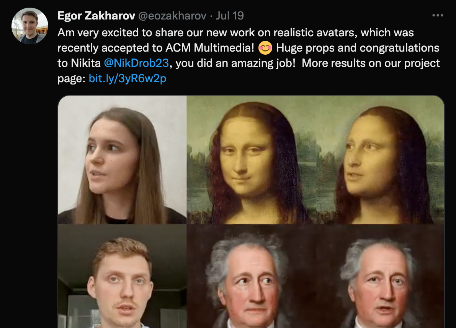Click the smiling blush emoji in the tweet
456x328 pixels.
coord(265,48)
